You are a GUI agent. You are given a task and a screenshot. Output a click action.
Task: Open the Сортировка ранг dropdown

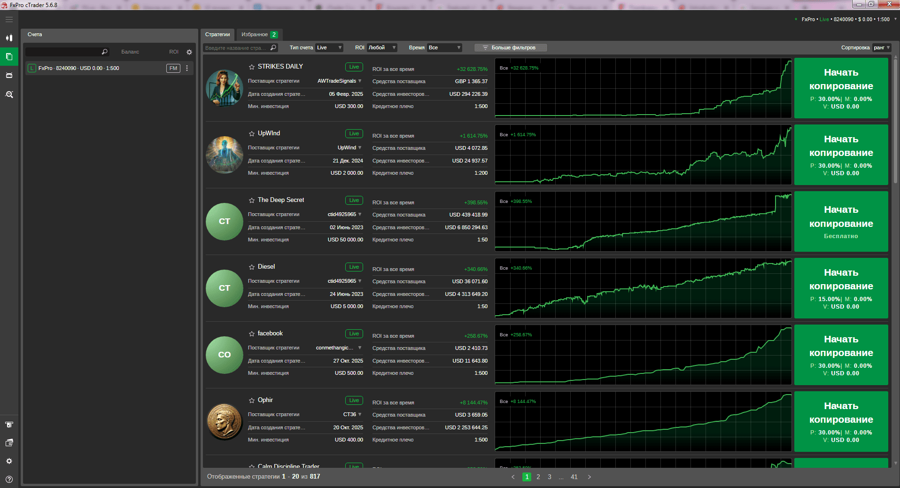[x=882, y=47]
